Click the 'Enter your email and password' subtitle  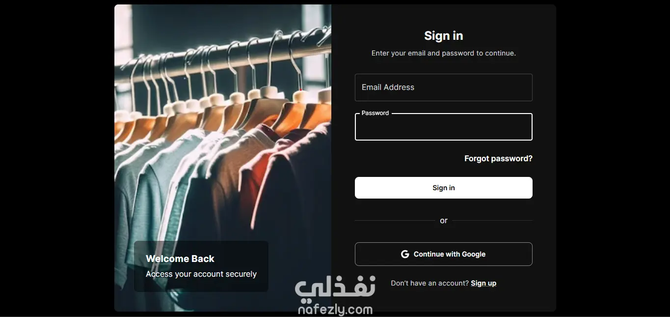[x=444, y=53]
